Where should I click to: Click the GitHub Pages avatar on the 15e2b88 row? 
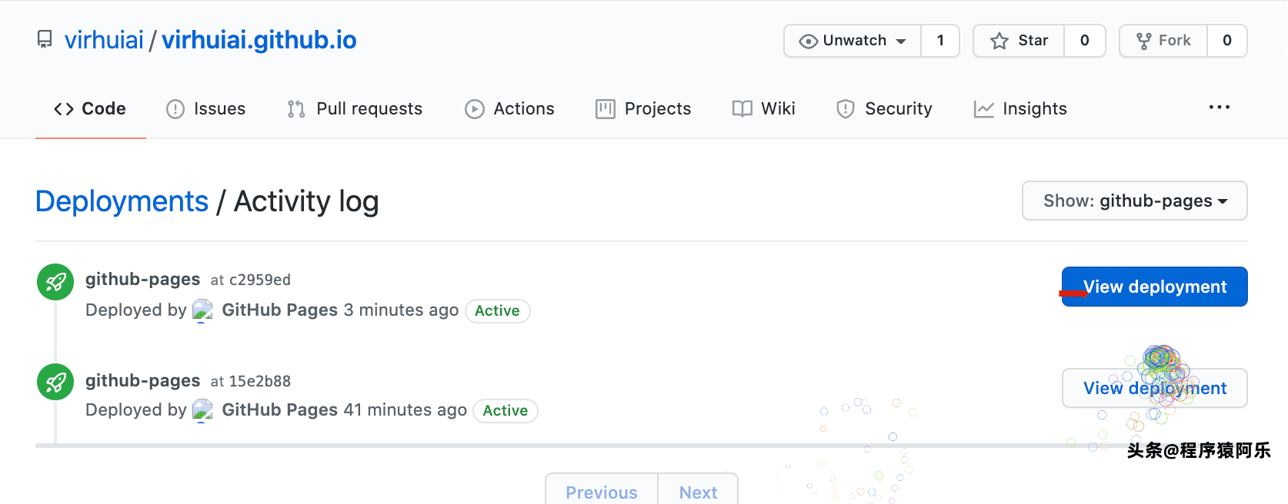click(202, 410)
